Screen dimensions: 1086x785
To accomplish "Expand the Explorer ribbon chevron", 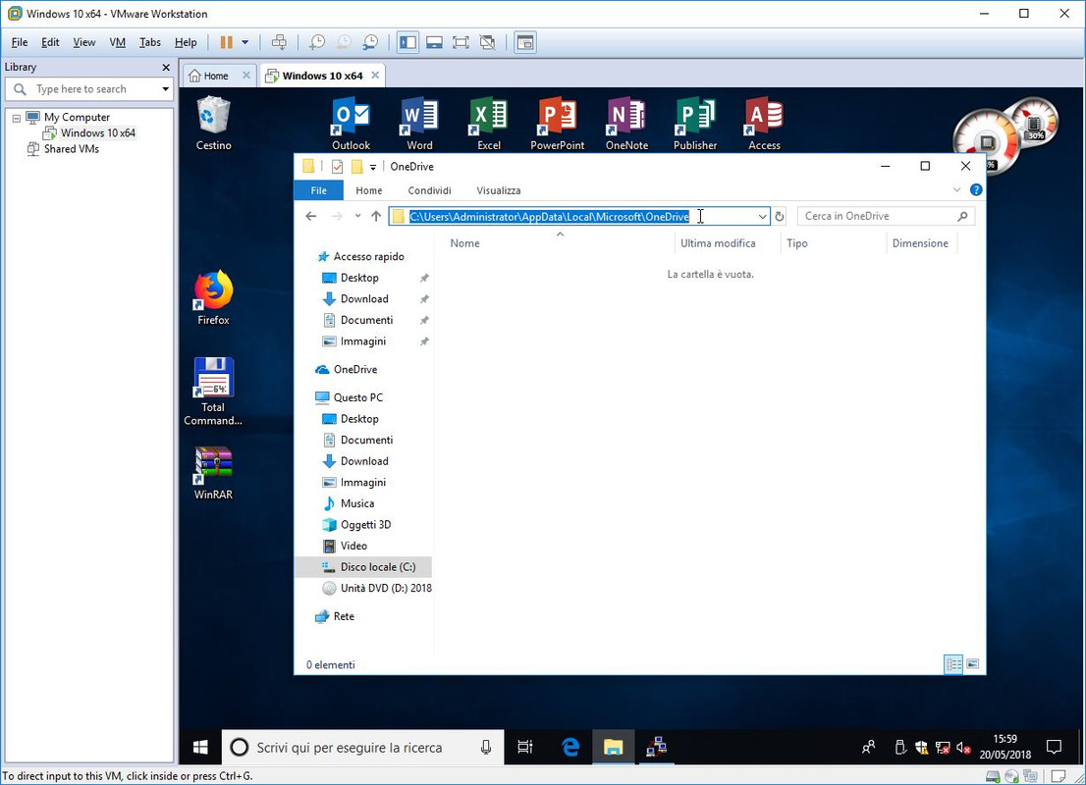I will 956,189.
